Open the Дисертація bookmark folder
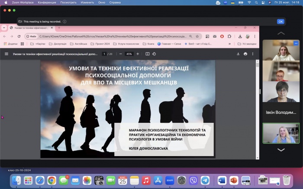The width and height of the screenshot is (303, 189). click(x=58, y=44)
